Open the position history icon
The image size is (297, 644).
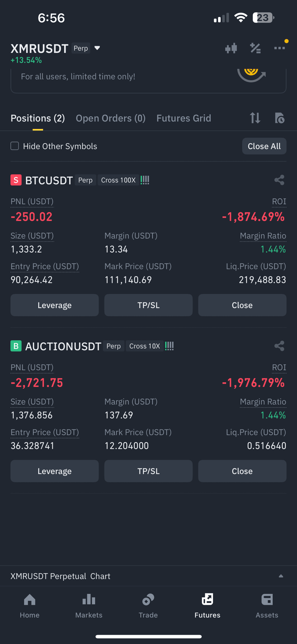tap(279, 118)
